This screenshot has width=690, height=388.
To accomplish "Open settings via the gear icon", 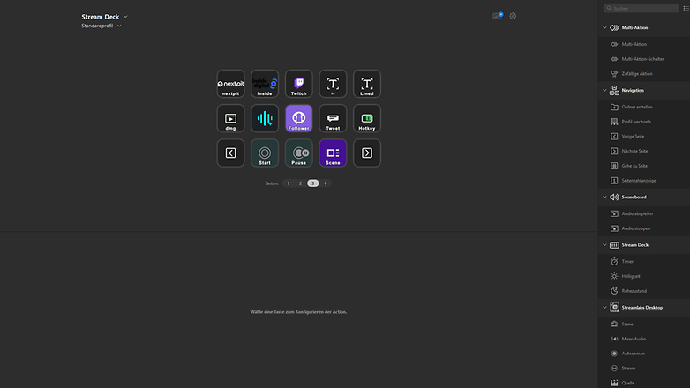I will click(513, 16).
